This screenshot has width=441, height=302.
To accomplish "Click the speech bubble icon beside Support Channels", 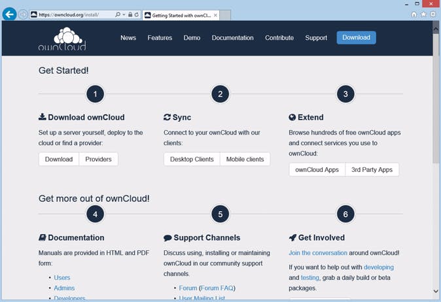I will point(168,238).
